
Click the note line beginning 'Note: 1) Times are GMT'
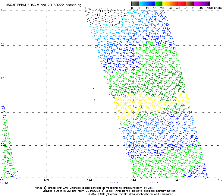coord(94,188)
